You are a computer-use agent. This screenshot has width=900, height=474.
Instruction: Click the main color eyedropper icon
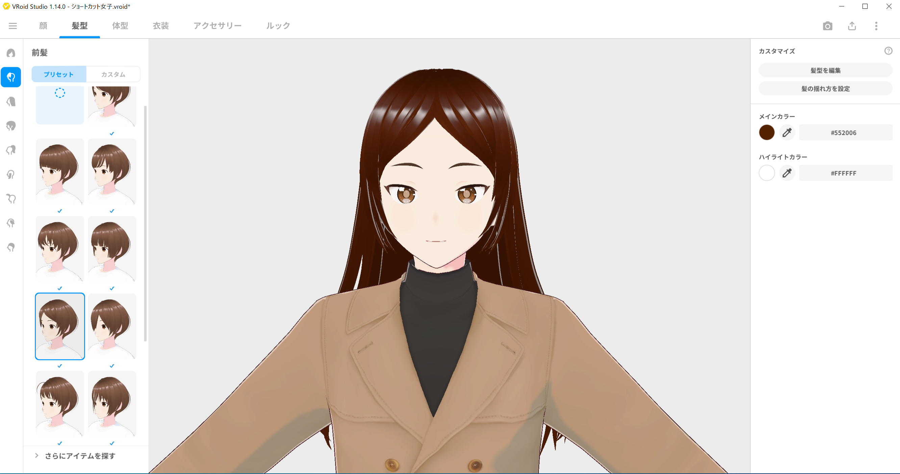click(x=787, y=133)
